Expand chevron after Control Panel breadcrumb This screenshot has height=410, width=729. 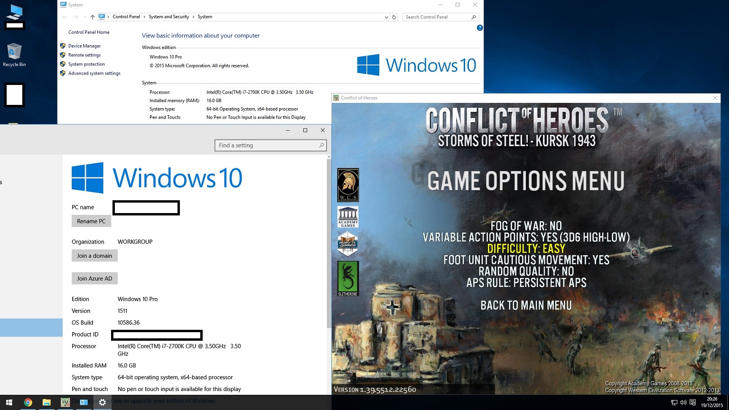tap(144, 17)
